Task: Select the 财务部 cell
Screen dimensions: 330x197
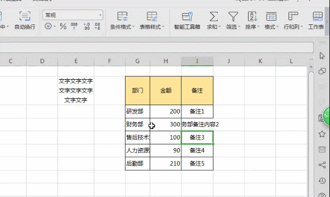Action: click(x=137, y=124)
